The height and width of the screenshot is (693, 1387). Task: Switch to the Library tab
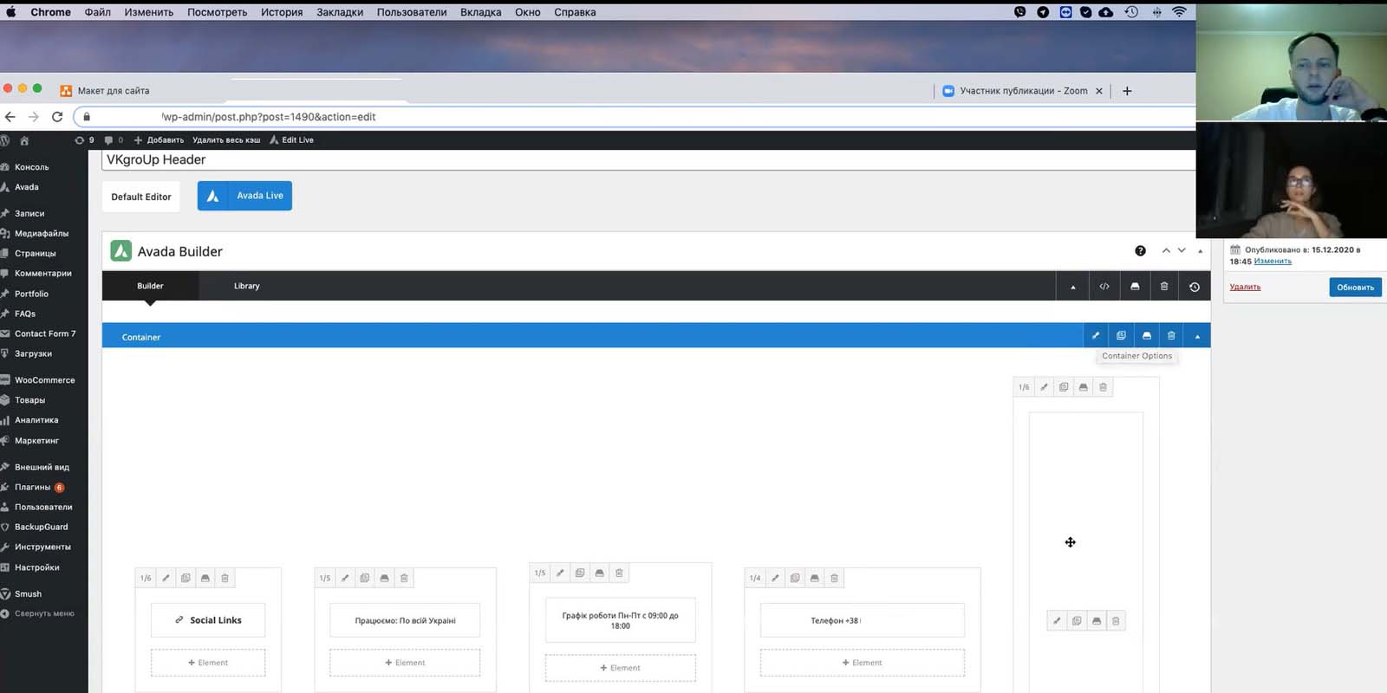pos(246,286)
